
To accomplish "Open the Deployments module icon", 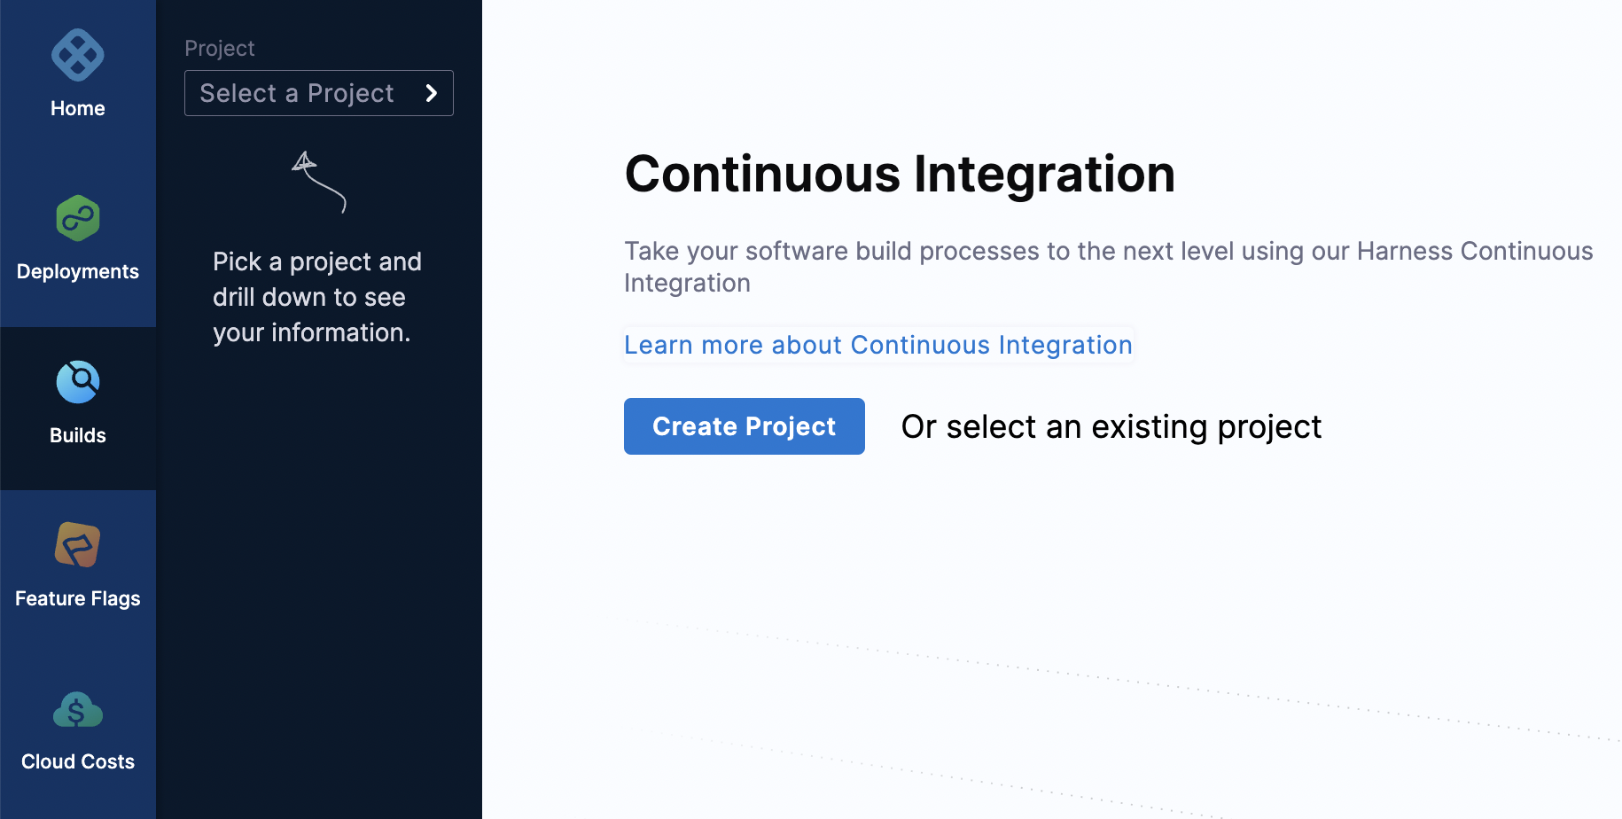I will click(78, 218).
